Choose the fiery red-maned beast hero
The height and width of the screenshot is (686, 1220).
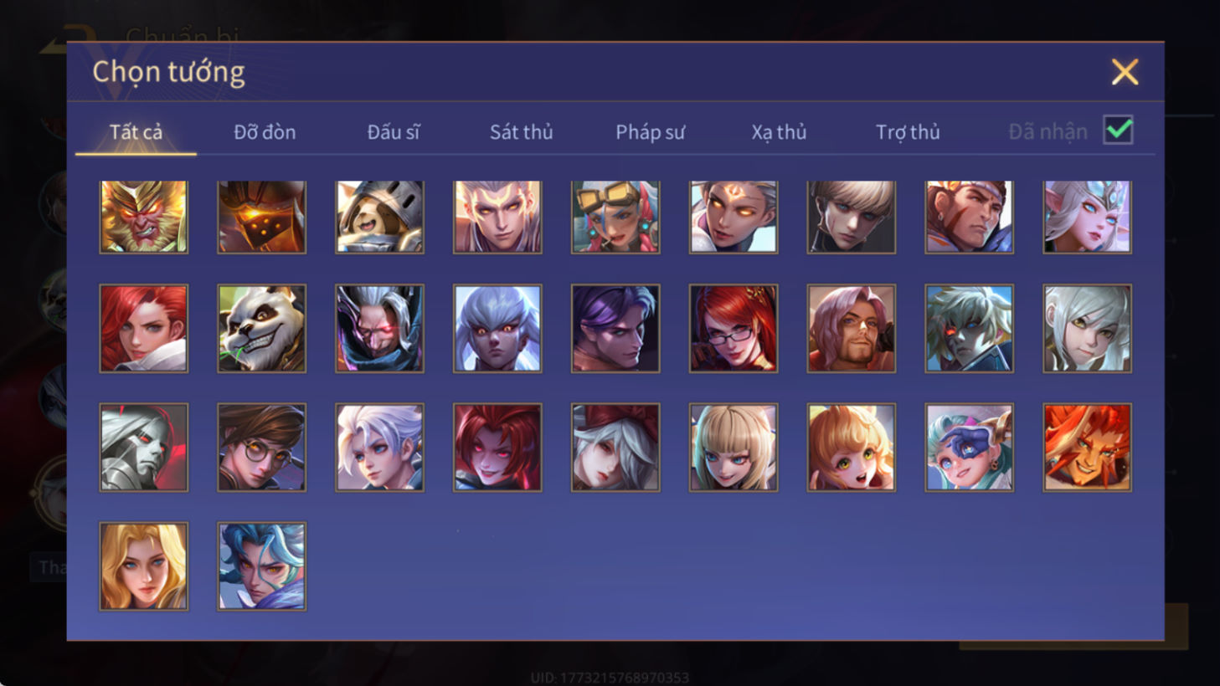pyautogui.click(x=1087, y=447)
